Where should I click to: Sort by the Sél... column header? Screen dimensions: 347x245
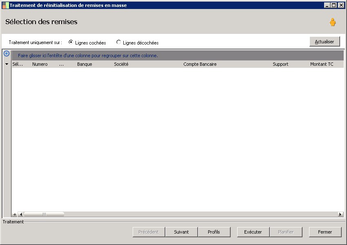[18, 64]
